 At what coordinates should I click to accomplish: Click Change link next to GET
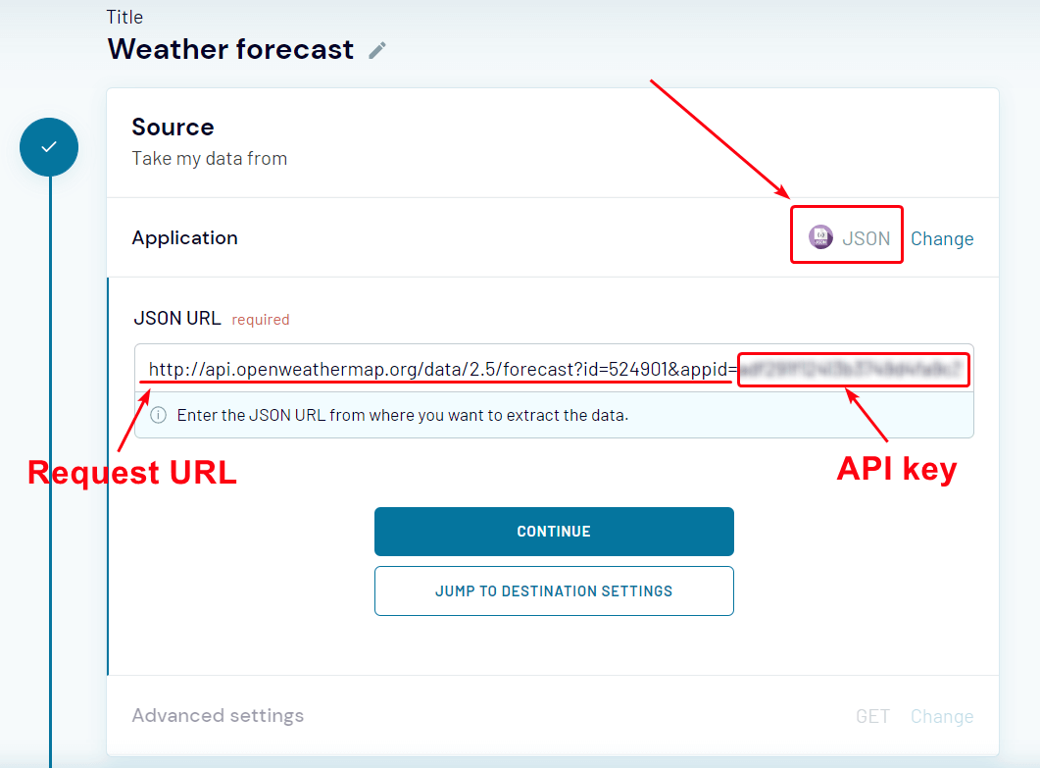pyautogui.click(x=942, y=717)
